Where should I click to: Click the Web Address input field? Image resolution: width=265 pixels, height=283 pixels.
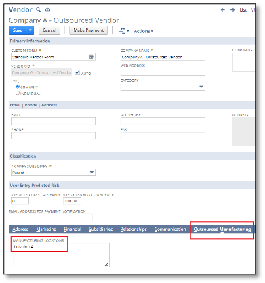coord(163,72)
